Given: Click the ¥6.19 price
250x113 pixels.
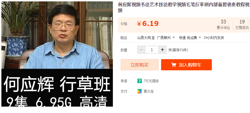Looking at the screenshot, I should pos(148,24).
